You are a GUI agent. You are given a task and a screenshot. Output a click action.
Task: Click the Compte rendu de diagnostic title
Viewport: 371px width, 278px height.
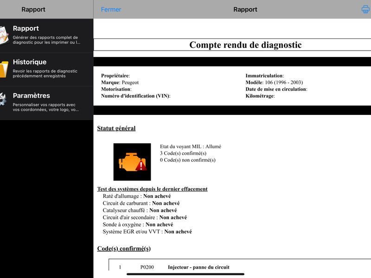click(x=245, y=44)
